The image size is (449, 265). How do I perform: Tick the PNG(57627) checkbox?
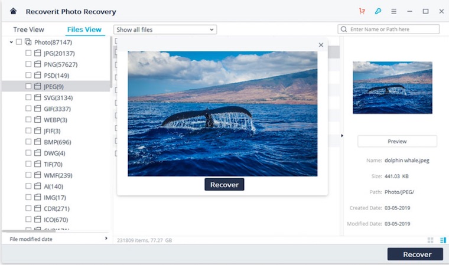[28, 64]
